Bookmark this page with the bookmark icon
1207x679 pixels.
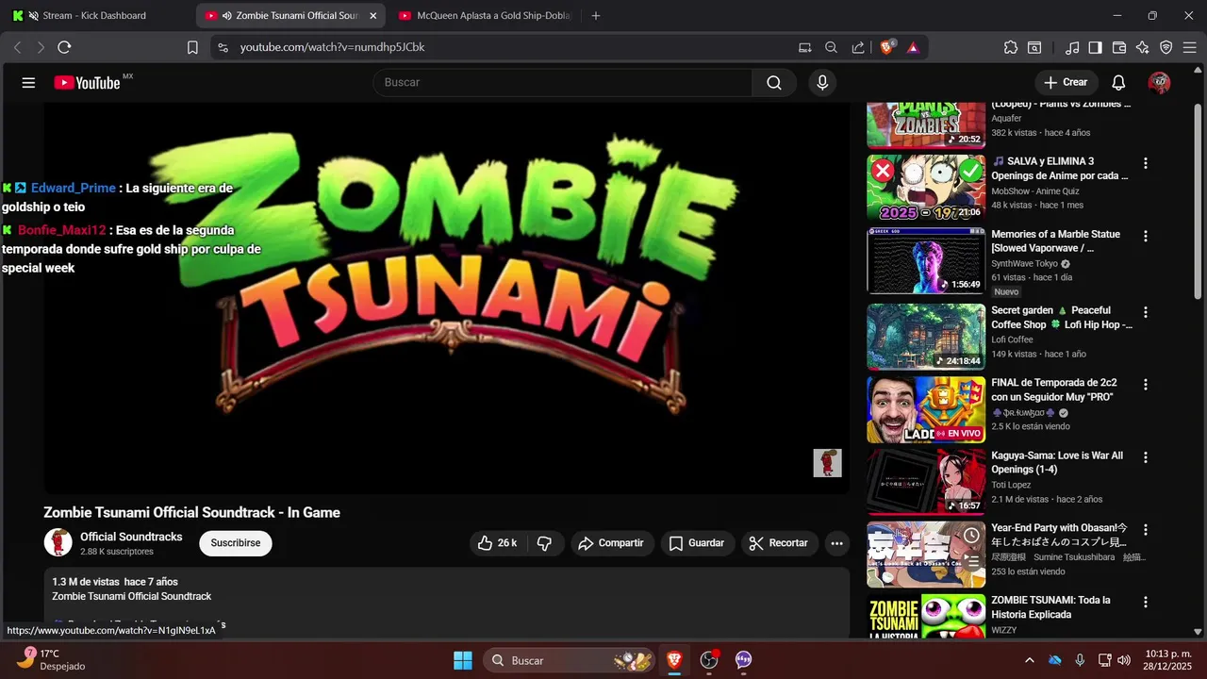click(192, 47)
